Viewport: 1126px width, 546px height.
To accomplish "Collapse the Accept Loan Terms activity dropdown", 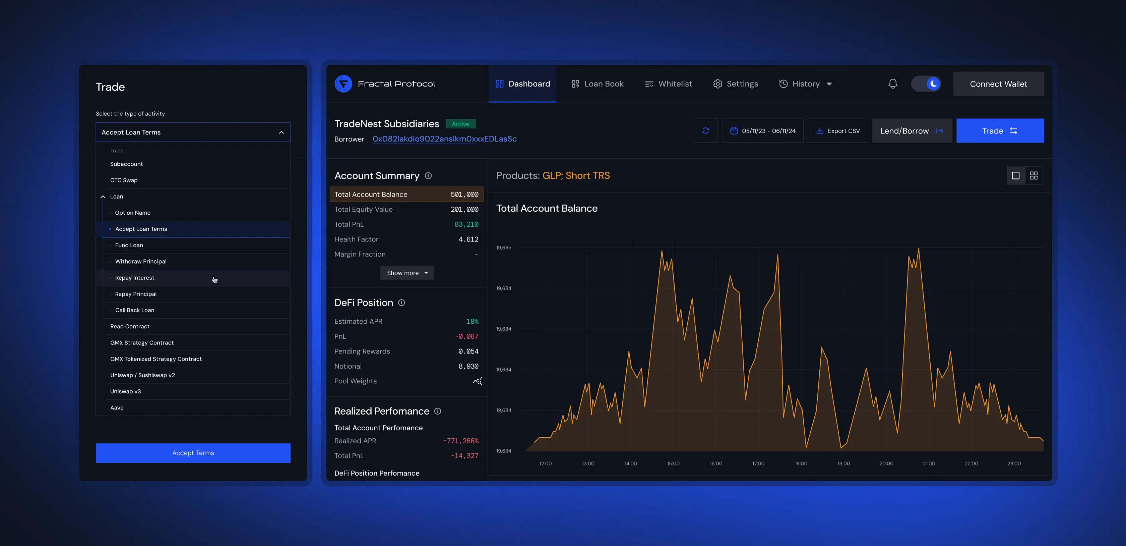I will tap(193, 132).
